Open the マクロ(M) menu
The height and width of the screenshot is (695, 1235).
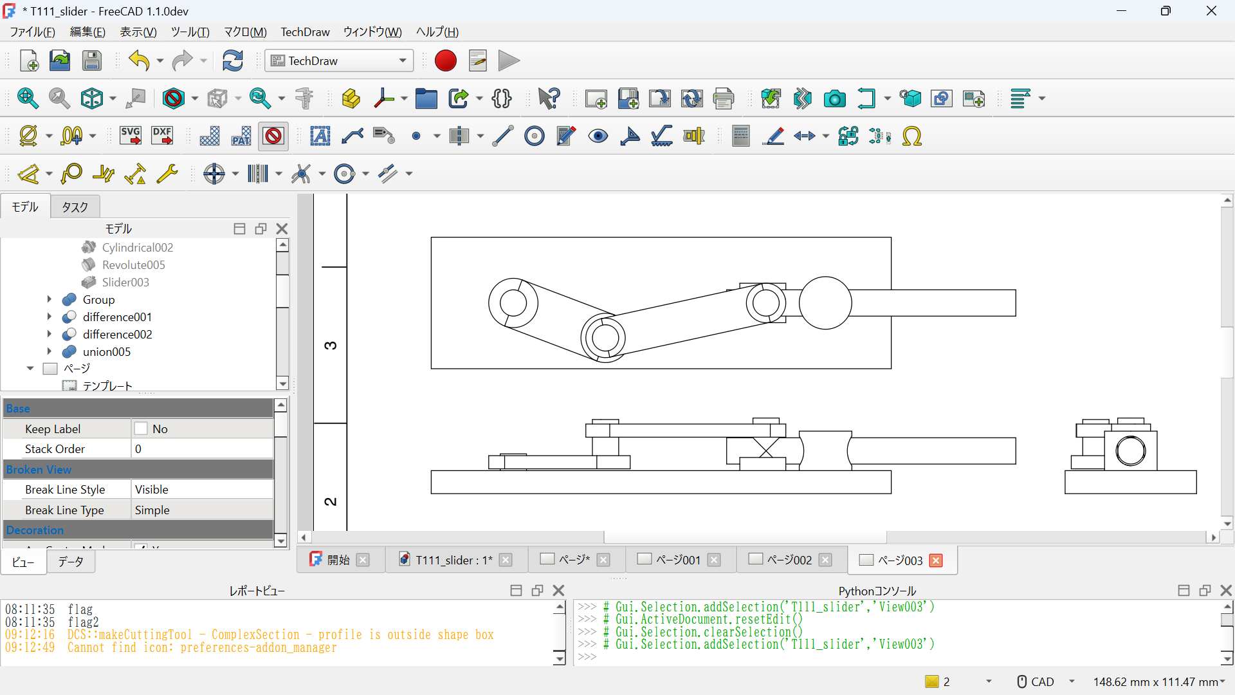point(245,32)
